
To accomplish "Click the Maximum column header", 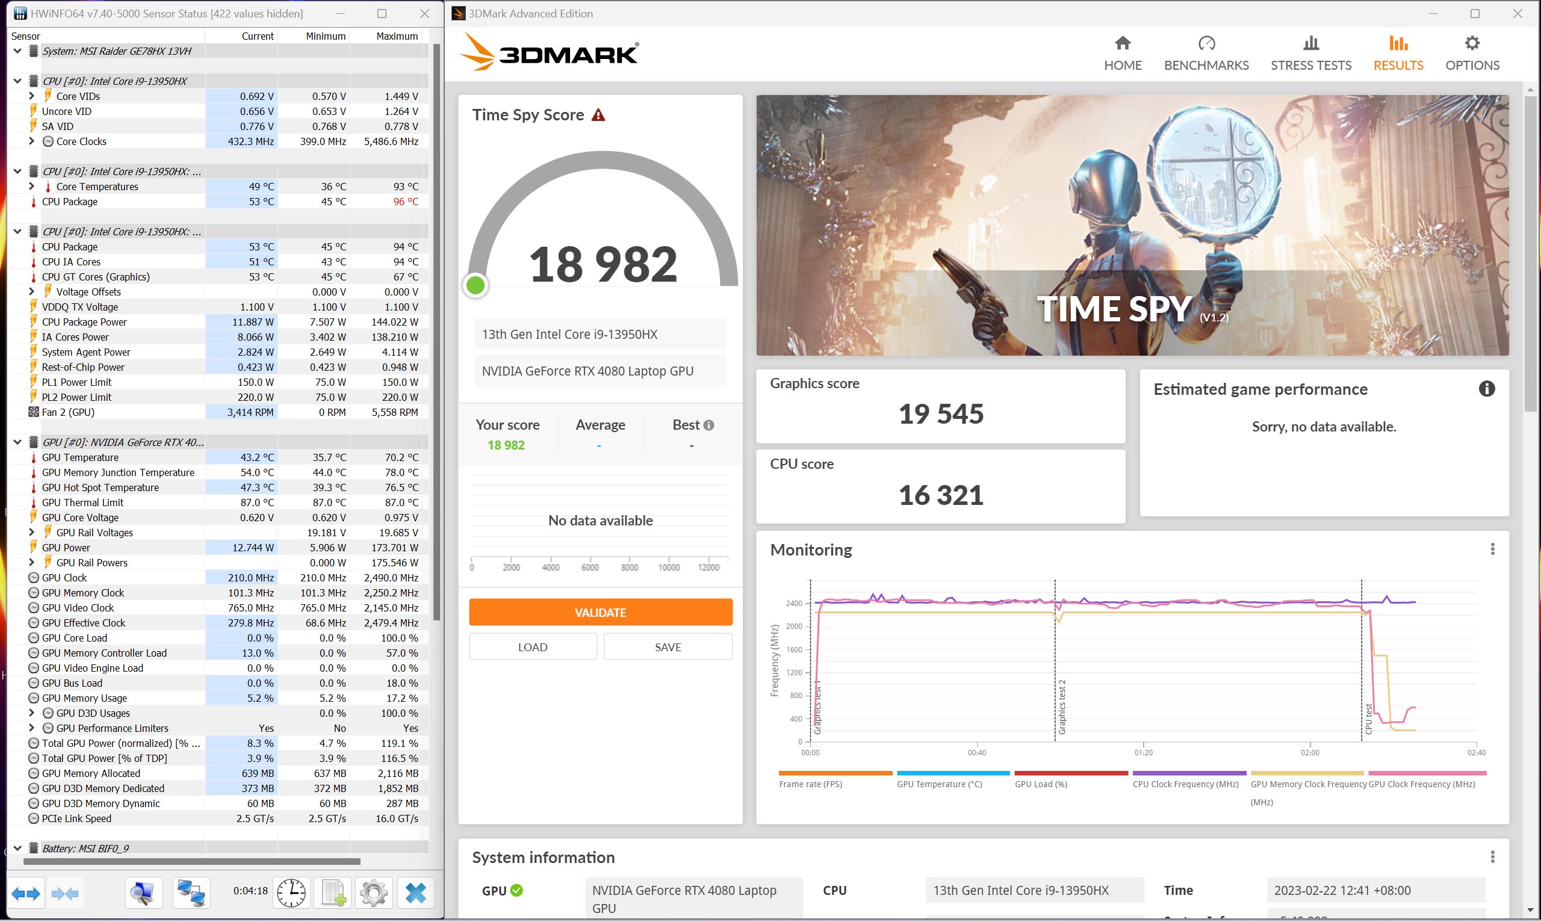I will point(385,36).
